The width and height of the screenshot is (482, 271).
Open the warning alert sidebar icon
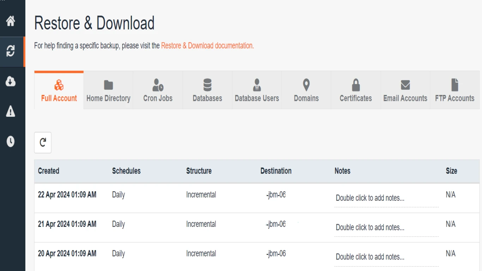(11, 112)
